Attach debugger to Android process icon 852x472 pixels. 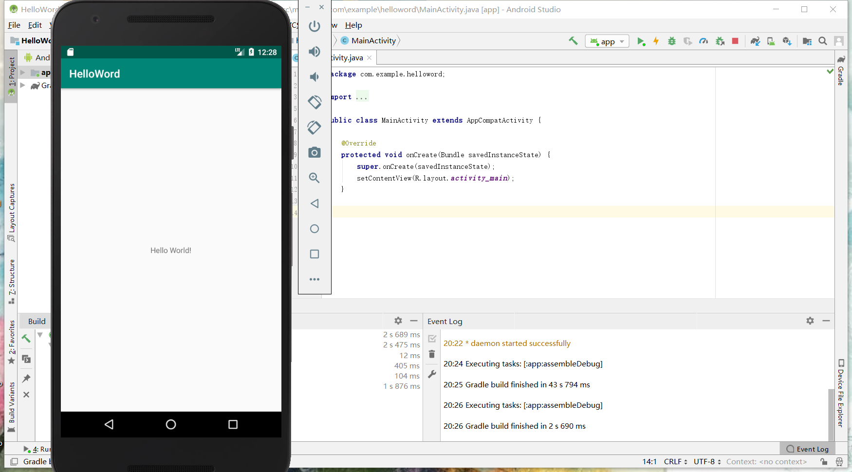(720, 41)
